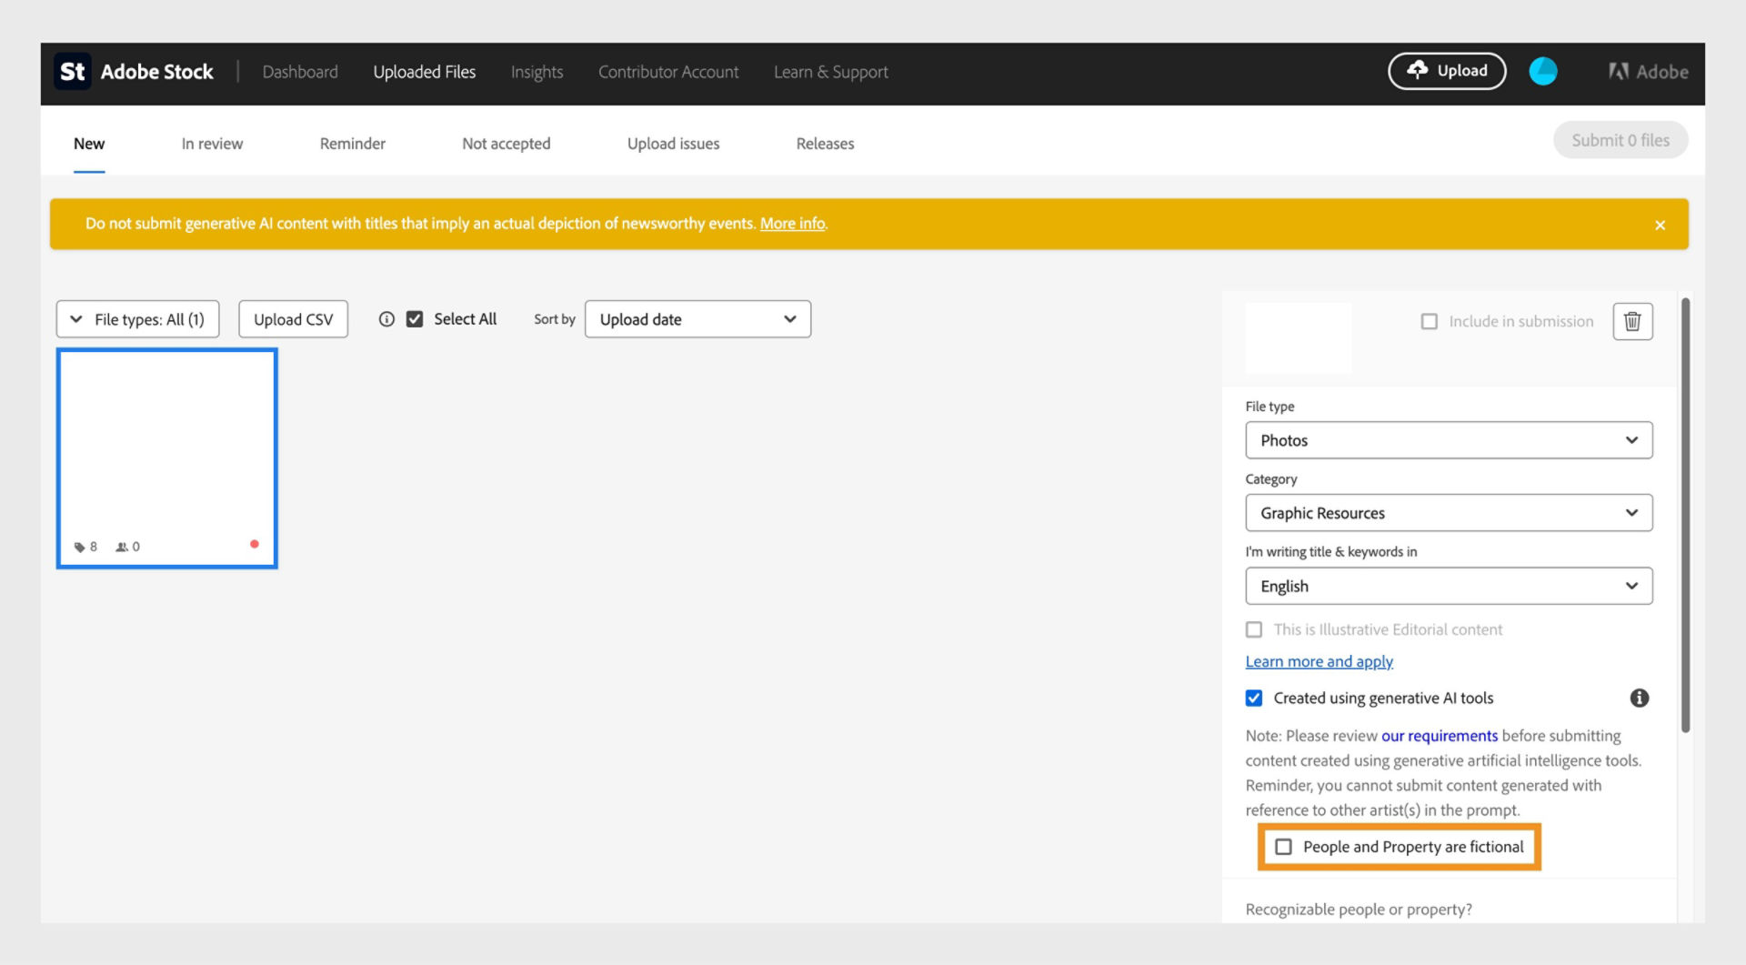Follow the Learn more and apply link
Screen dimensions: 1746x965
coord(1319,661)
